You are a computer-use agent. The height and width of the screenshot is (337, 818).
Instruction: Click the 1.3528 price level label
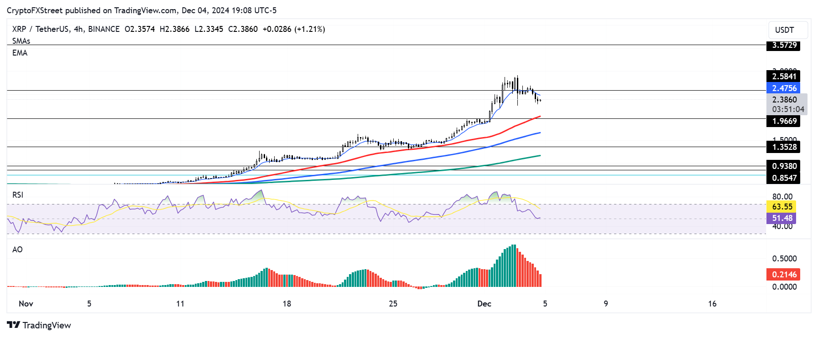(783, 147)
